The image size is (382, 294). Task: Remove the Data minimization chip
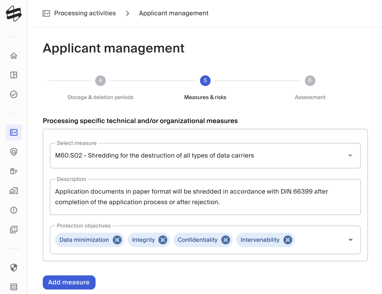[117, 240]
